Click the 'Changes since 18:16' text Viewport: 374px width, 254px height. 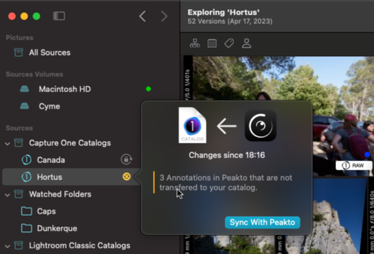coord(227,155)
